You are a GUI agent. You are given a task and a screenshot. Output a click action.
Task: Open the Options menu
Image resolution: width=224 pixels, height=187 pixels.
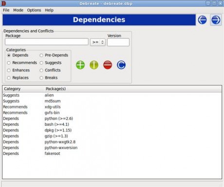pyautogui.click(x=34, y=10)
